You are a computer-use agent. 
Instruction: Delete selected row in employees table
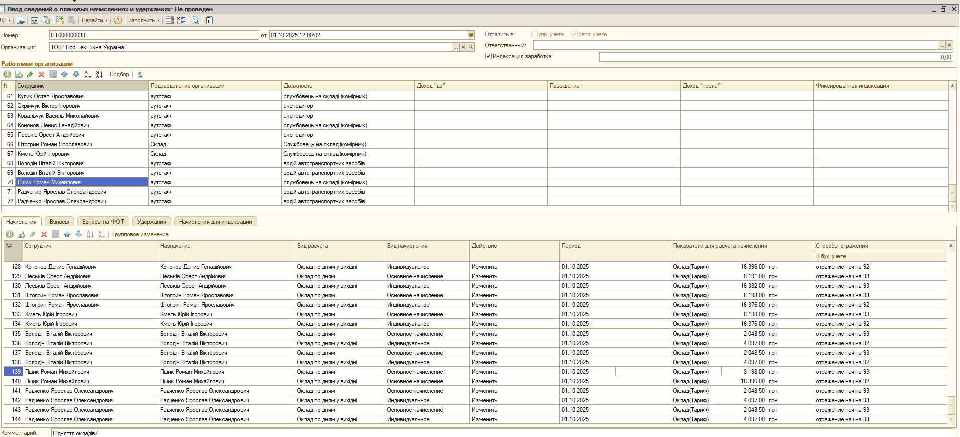tap(42, 74)
